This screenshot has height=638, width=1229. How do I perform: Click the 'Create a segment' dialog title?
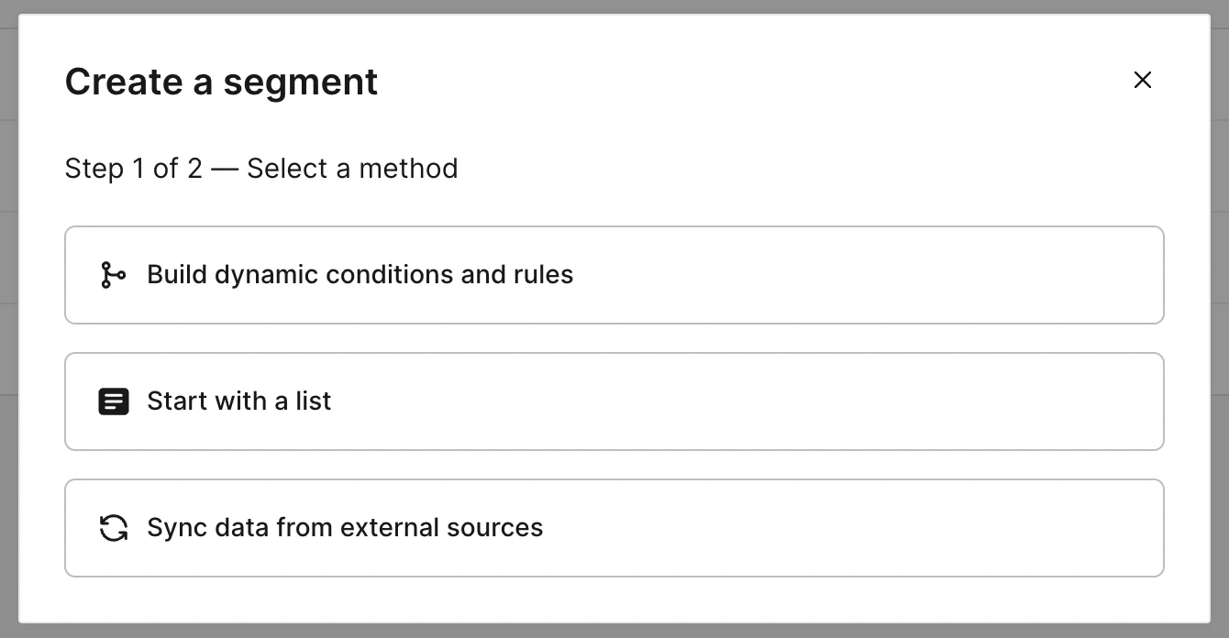220,82
